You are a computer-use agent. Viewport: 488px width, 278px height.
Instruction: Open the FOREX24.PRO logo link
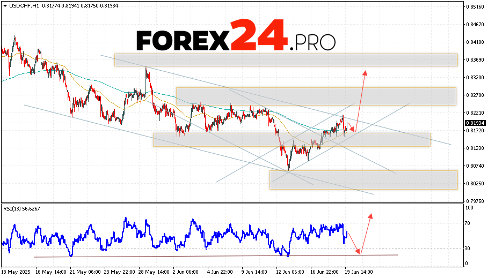click(x=236, y=36)
